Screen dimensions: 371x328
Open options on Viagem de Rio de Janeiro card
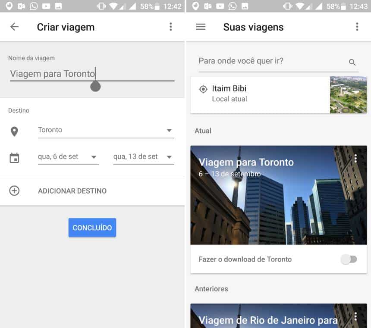click(x=355, y=316)
